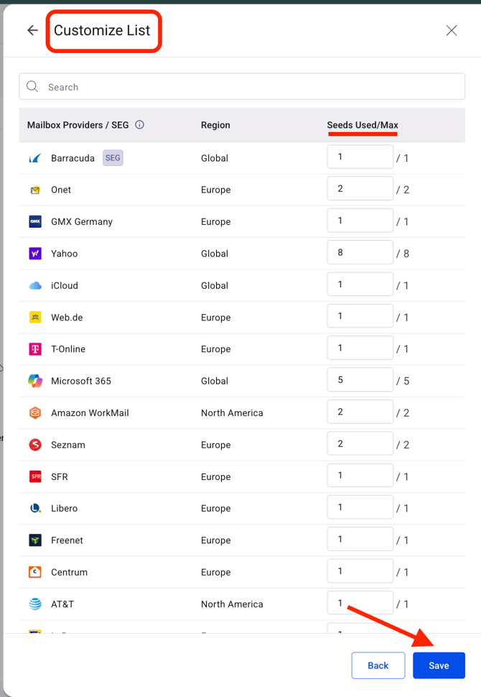The image size is (481, 697).
Task: Click the T-Online provider logo
Action: click(35, 349)
